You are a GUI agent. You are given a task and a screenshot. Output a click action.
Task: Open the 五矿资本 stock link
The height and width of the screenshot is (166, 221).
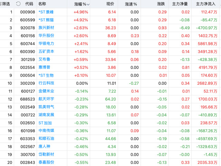click(x=46, y=51)
